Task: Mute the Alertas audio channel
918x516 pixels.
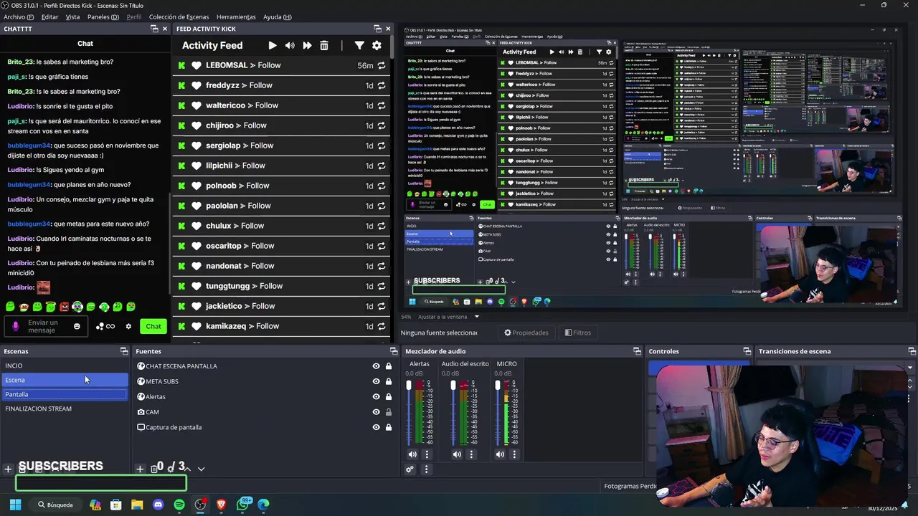Action: (x=412, y=454)
